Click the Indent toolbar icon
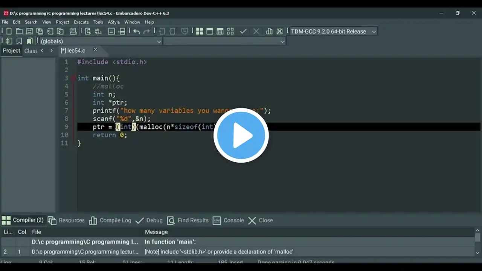 162,31
